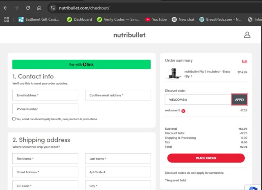
Task: Open the Info bookmark with globe icon
Action: [x=255, y=20]
